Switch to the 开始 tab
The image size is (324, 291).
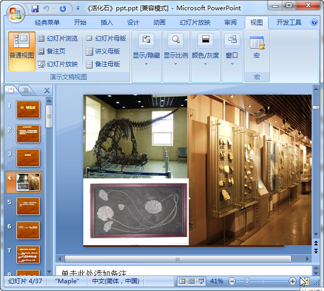coord(80,22)
